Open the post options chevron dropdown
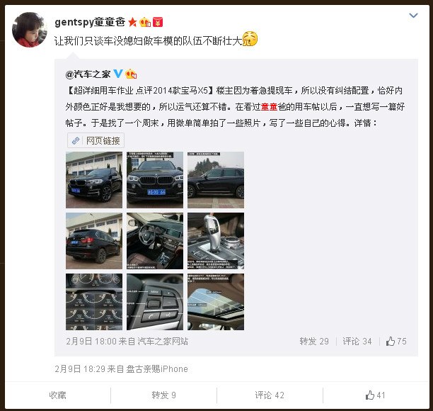Image resolution: width=433 pixels, height=411 pixels. tap(413, 16)
